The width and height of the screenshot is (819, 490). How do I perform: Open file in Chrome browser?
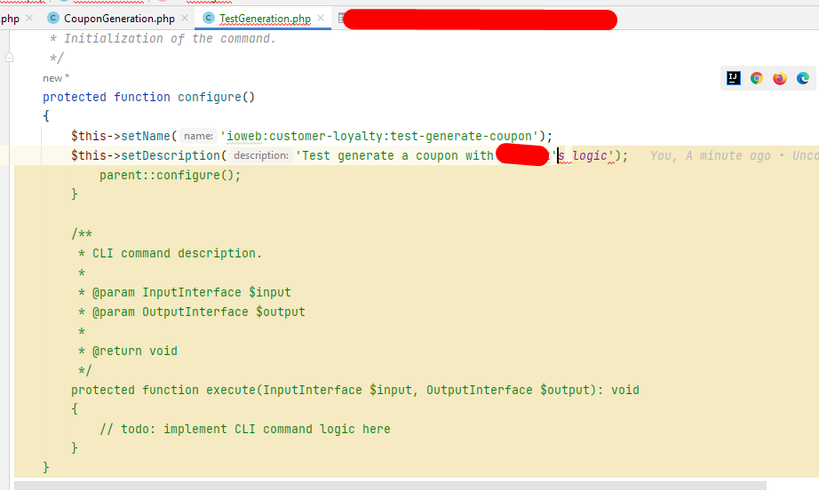click(x=756, y=78)
